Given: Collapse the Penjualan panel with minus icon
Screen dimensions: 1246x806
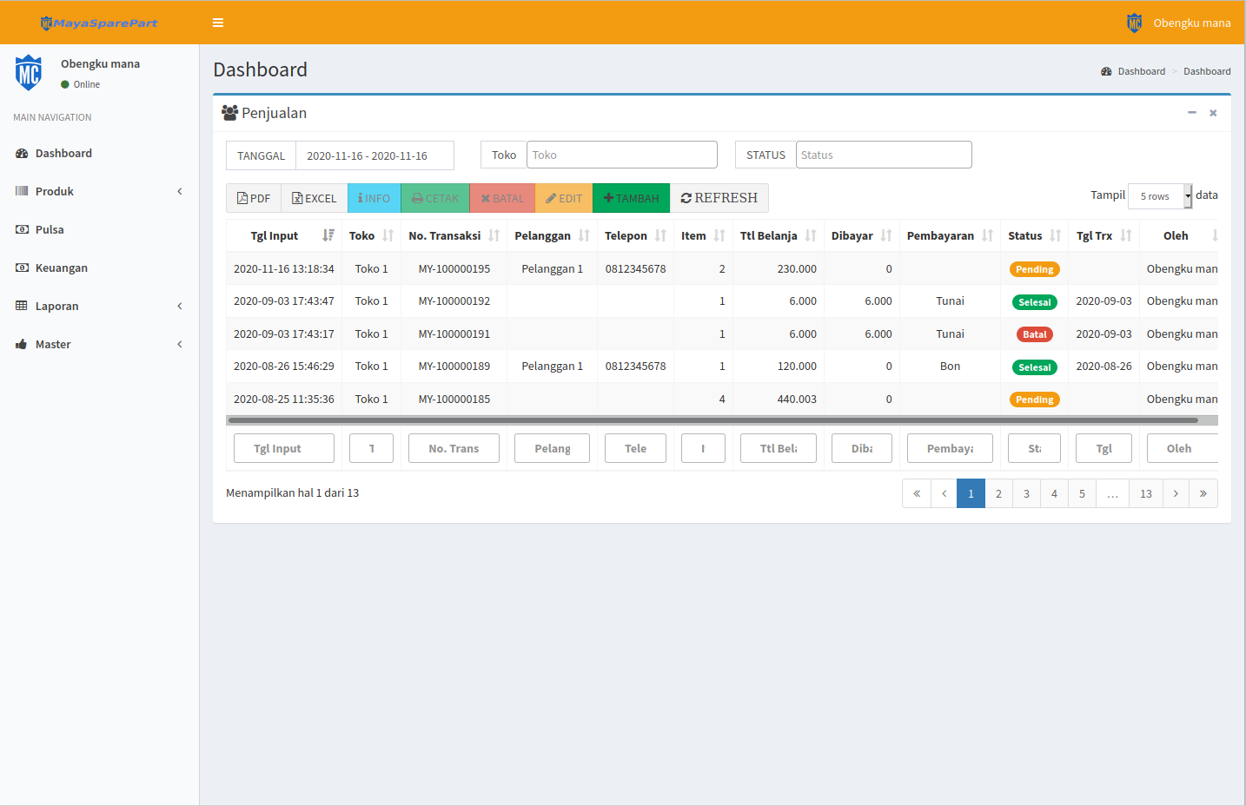Looking at the screenshot, I should tap(1191, 113).
